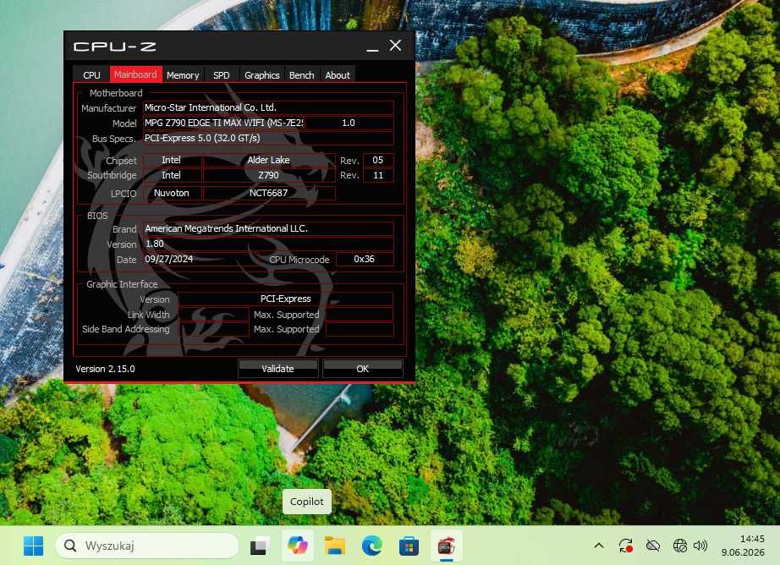Click the PCI-Express graphic interface version
Image resolution: width=780 pixels, height=565 pixels.
pyautogui.click(x=286, y=299)
